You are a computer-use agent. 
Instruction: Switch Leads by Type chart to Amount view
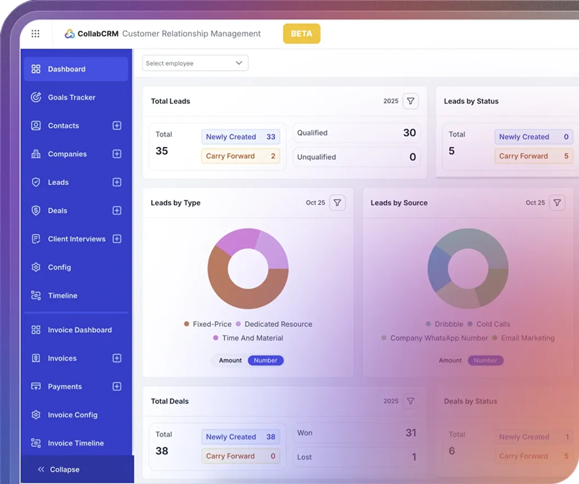[230, 360]
